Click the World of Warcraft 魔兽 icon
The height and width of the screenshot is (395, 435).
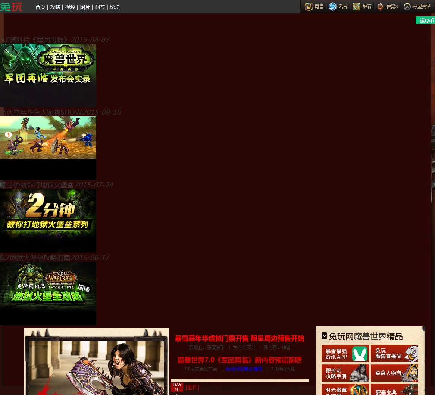tap(314, 7)
